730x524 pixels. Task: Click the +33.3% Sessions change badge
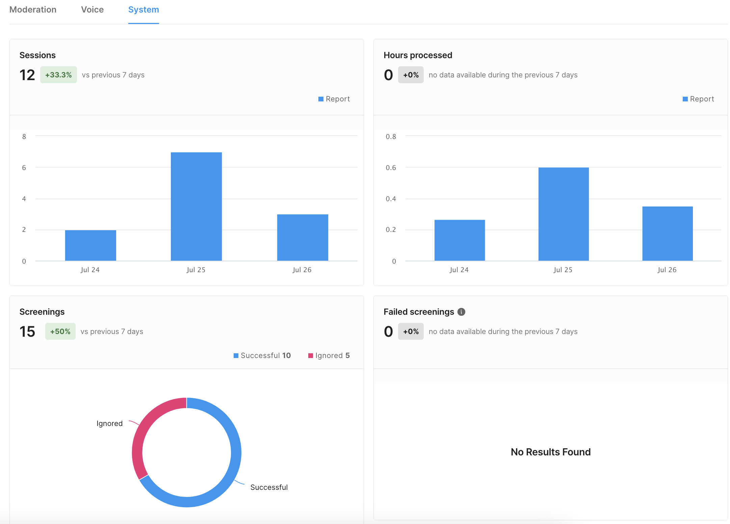coord(58,75)
